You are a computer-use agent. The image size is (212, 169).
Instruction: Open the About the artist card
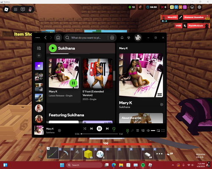(x=141, y=118)
